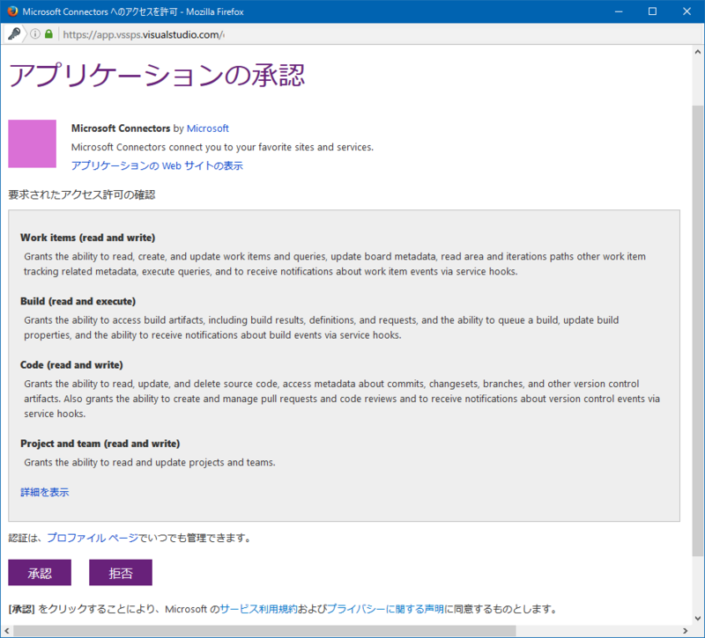Click the horizontal scrollbar right arrow

pos(686,631)
